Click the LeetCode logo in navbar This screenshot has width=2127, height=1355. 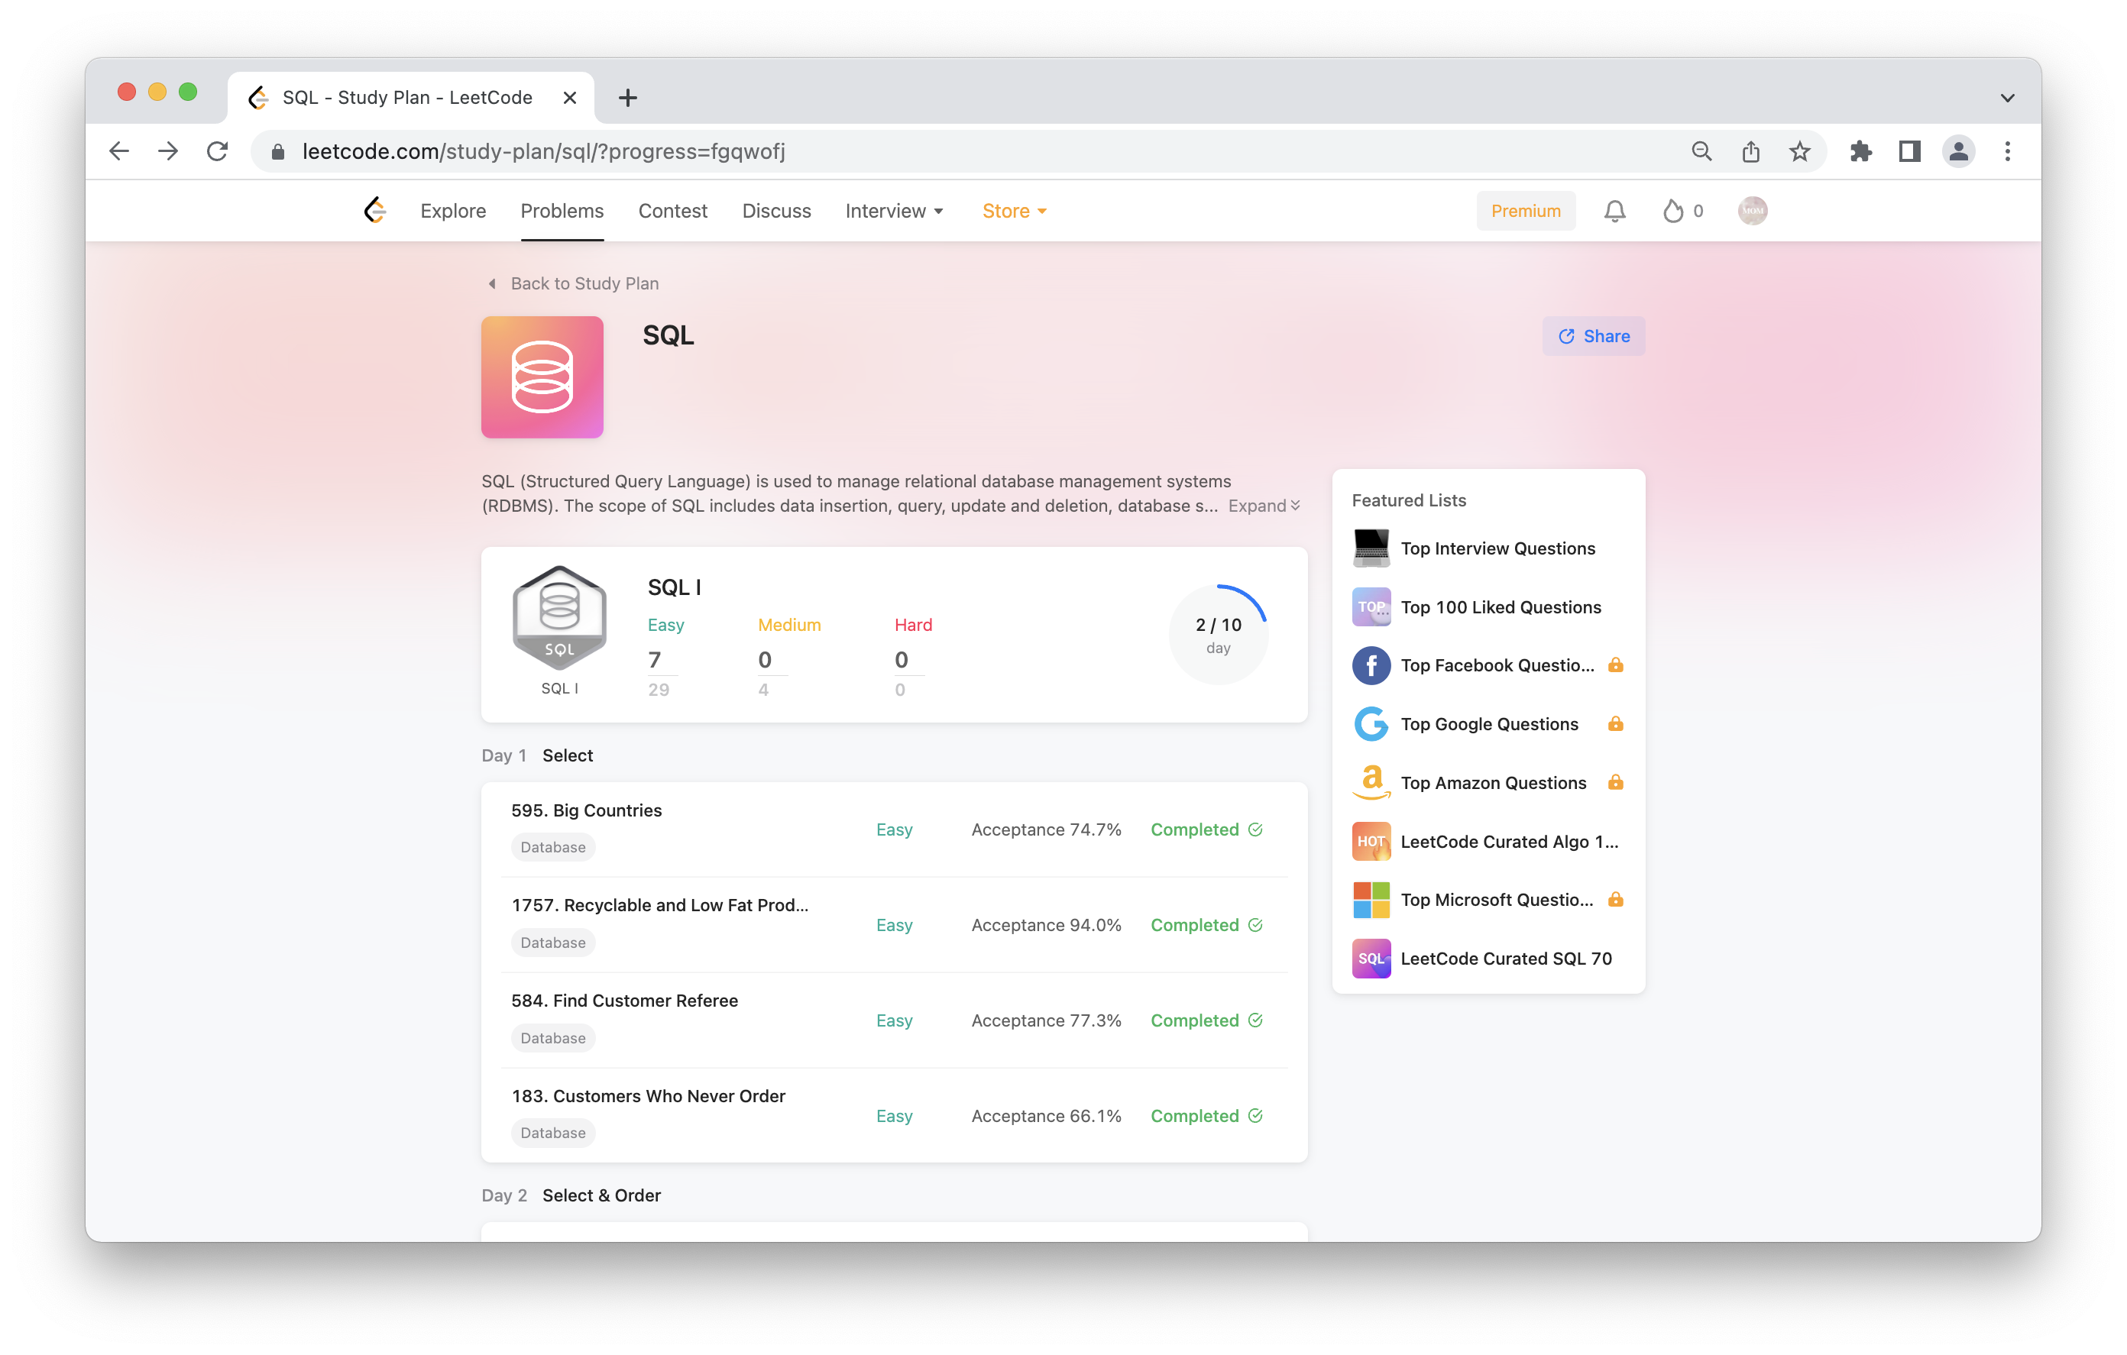[375, 210]
